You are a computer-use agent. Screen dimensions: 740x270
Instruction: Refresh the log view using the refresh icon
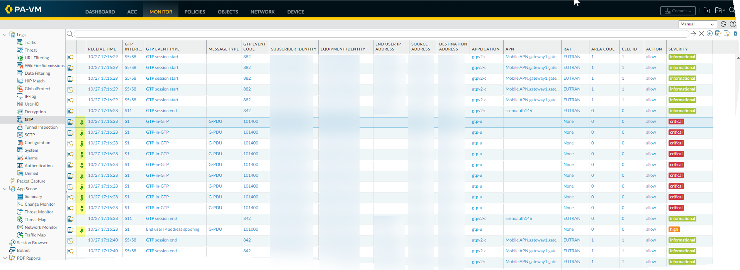tap(723, 24)
